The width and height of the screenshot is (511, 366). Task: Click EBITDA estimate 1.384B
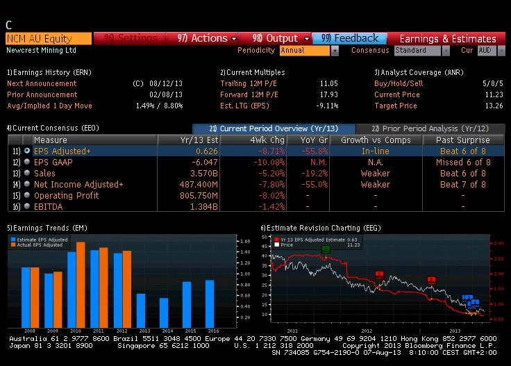(x=204, y=207)
